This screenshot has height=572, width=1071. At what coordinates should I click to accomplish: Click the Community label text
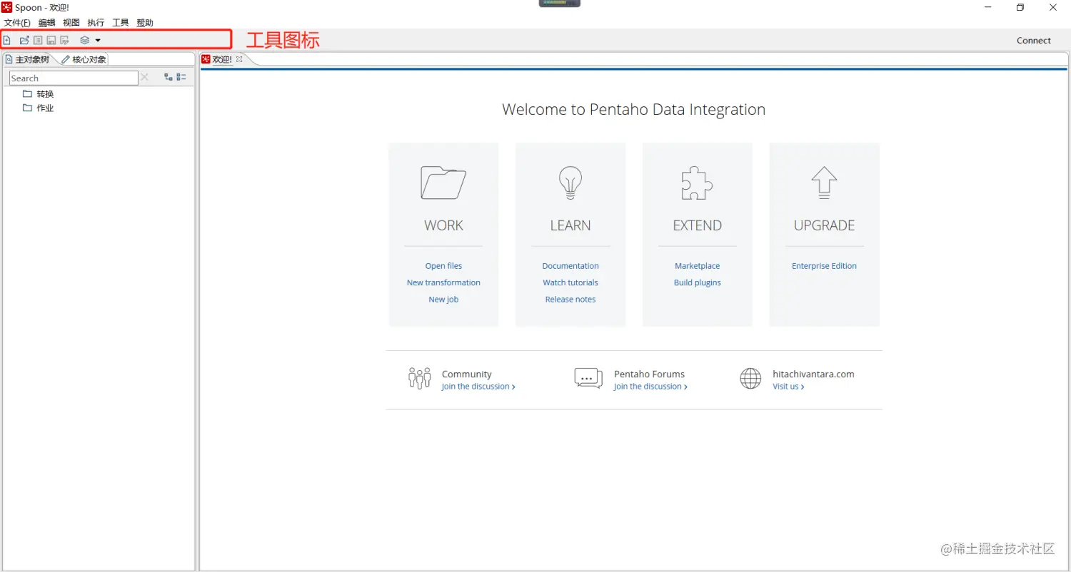click(467, 374)
